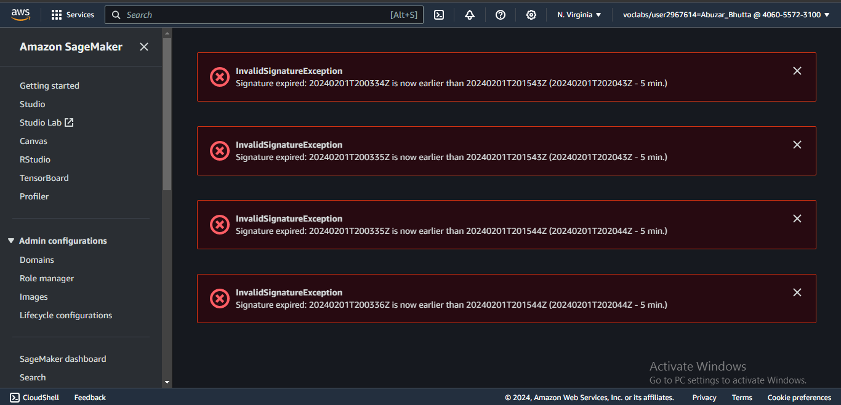This screenshot has width=841, height=405.
Task: Click the AWS logo home icon
Action: [x=20, y=15]
